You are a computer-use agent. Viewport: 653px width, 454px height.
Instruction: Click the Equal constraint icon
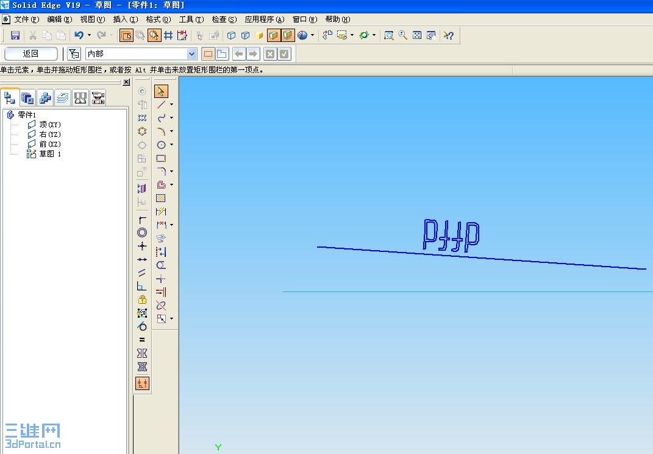(142, 340)
